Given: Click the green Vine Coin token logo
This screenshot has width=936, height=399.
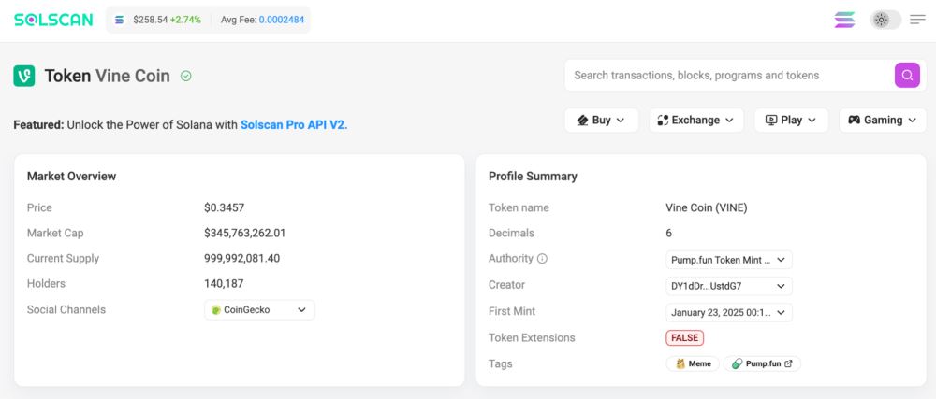Looking at the screenshot, I should click(24, 76).
